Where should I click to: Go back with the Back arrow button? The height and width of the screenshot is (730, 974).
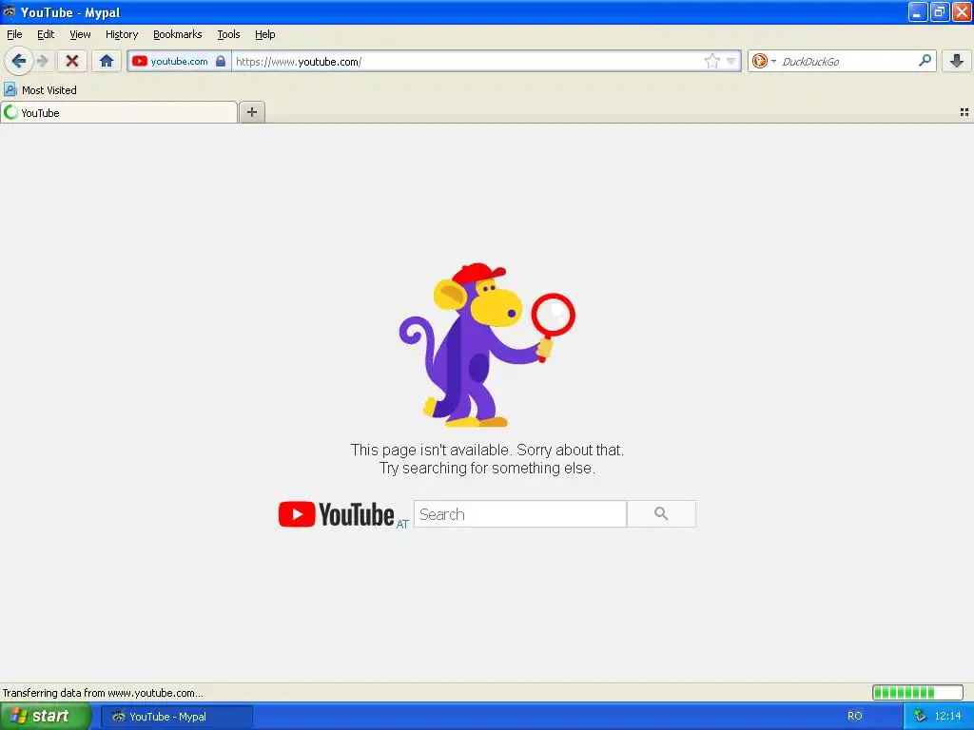tap(19, 61)
